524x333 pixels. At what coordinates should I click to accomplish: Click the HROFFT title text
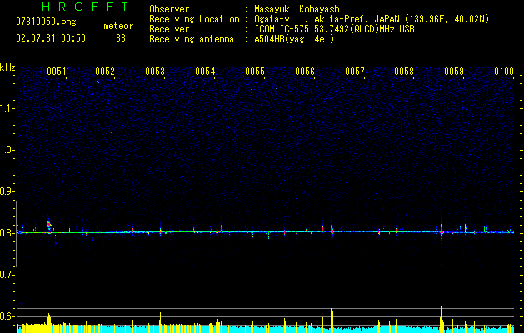[x=86, y=7]
